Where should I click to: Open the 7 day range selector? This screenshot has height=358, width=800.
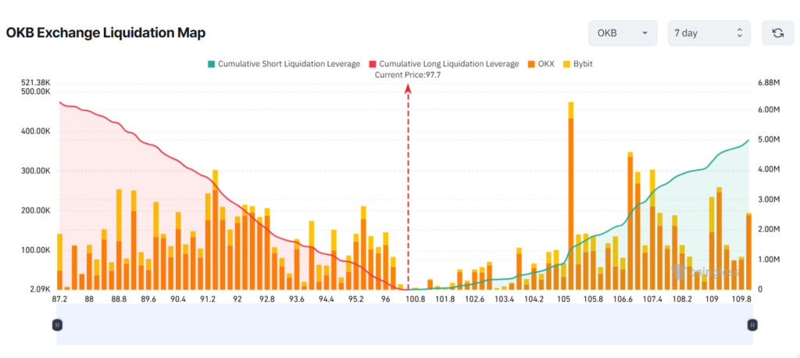709,33
